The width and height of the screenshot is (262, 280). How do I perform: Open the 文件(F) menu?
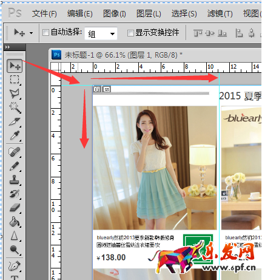[x=44, y=14]
